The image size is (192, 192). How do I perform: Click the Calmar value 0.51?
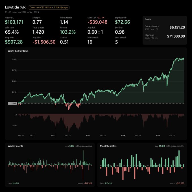tap(64, 42)
